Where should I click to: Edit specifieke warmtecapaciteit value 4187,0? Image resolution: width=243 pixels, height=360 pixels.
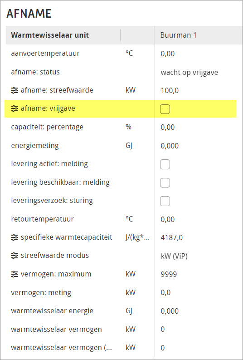[172, 237]
